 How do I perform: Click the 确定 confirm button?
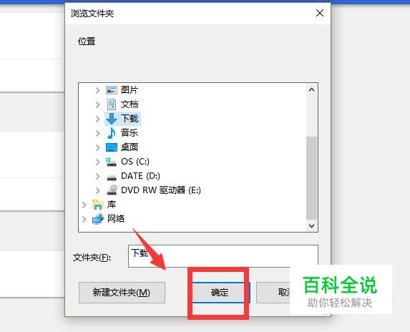tap(220, 293)
